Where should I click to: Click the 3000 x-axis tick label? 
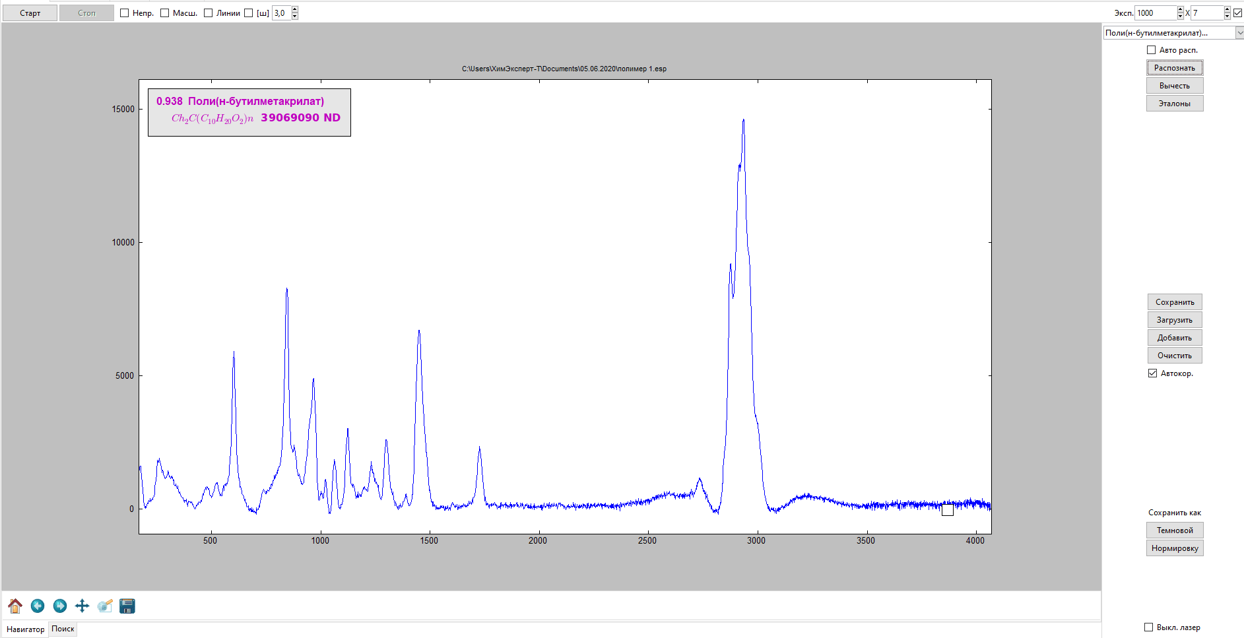click(756, 541)
